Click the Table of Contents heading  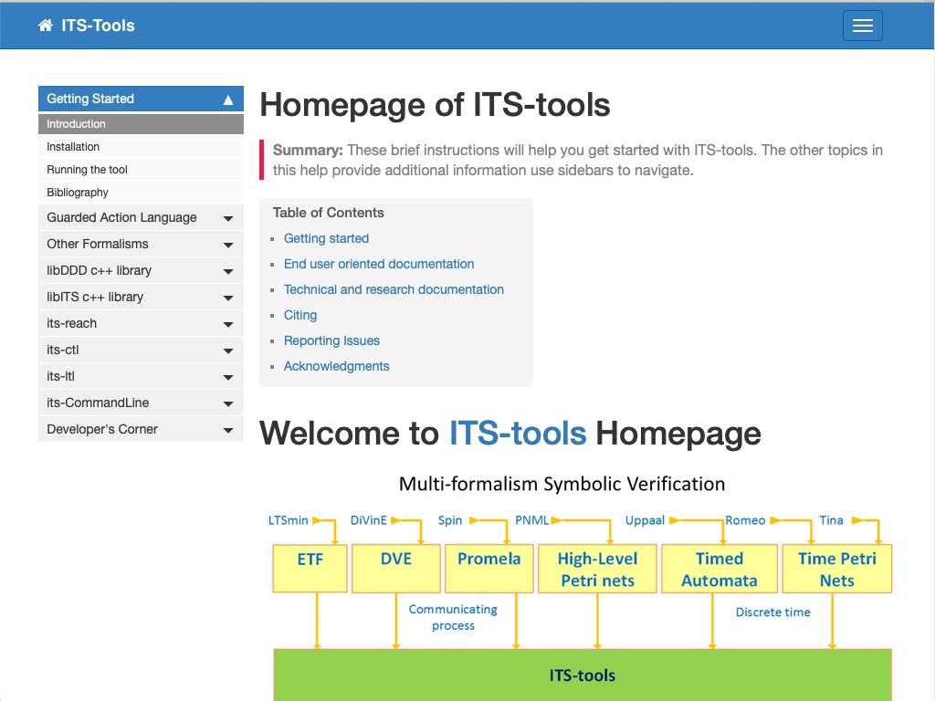pos(328,213)
